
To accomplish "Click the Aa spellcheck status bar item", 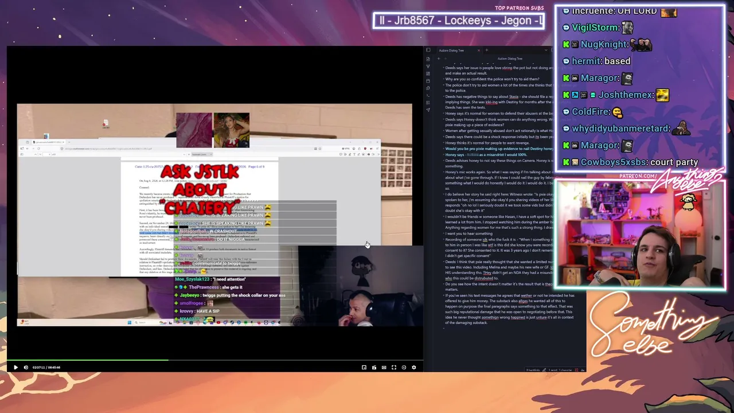I will (583, 370).
